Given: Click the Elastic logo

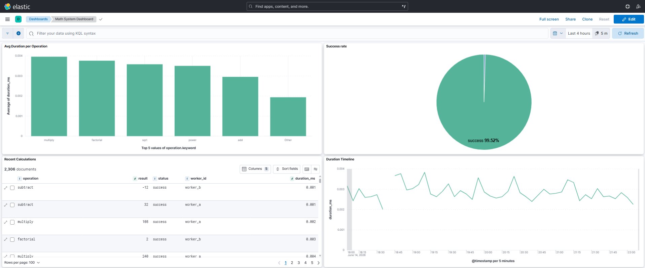Looking at the screenshot, I should [17, 6].
